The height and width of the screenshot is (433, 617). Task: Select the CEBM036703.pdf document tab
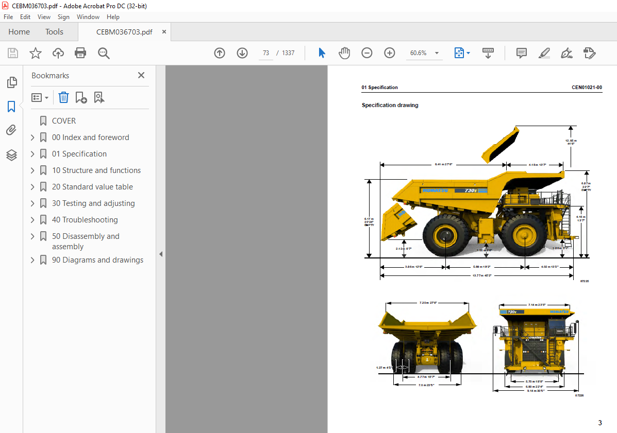click(124, 32)
